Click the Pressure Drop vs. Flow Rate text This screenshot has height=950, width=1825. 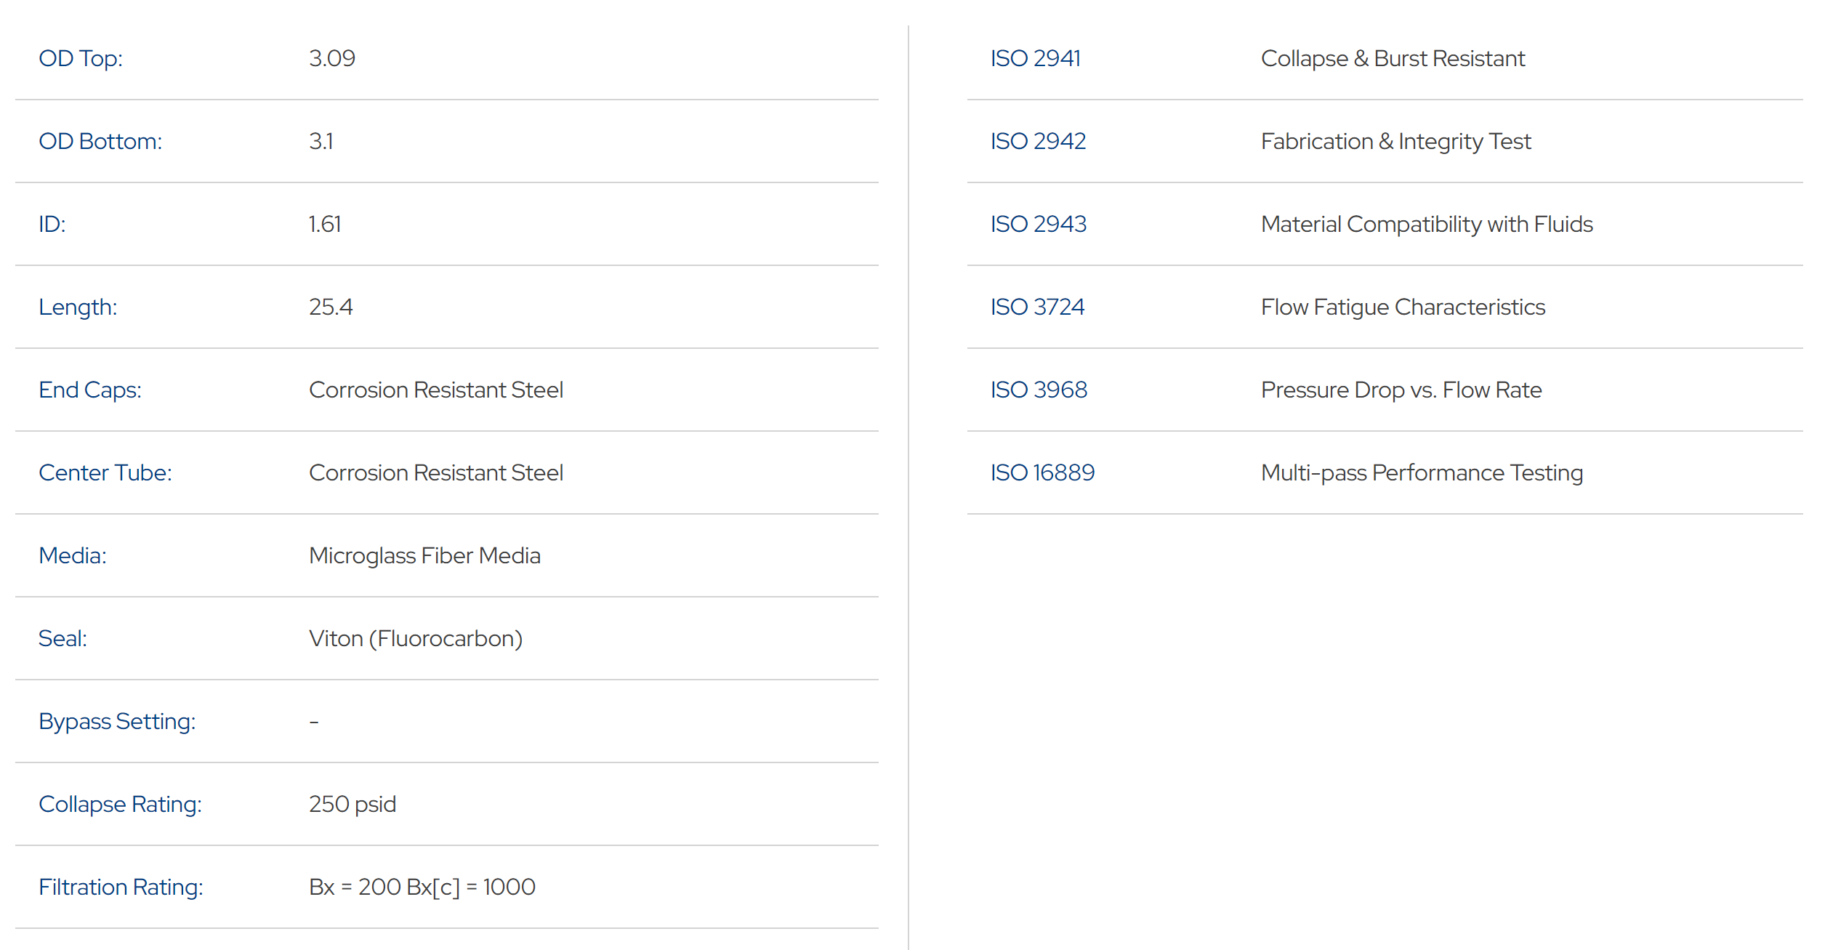[1401, 390]
